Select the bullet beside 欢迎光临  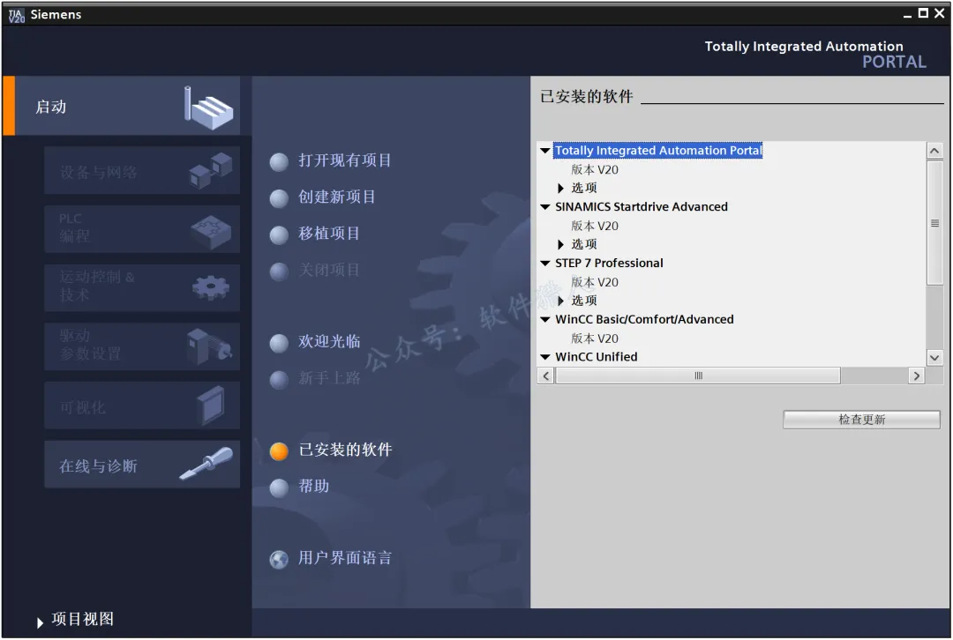point(279,343)
